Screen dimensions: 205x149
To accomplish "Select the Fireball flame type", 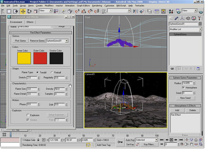I will pyautogui.click(x=52, y=72).
